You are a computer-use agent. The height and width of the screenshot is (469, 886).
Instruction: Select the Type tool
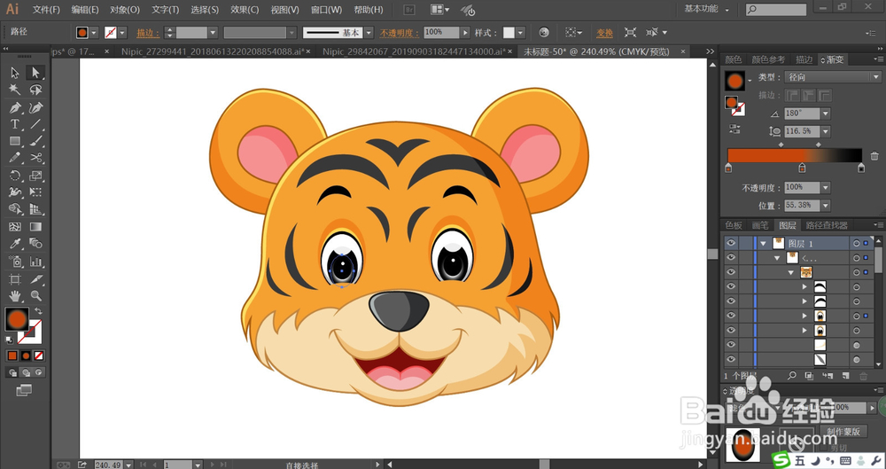pos(15,124)
